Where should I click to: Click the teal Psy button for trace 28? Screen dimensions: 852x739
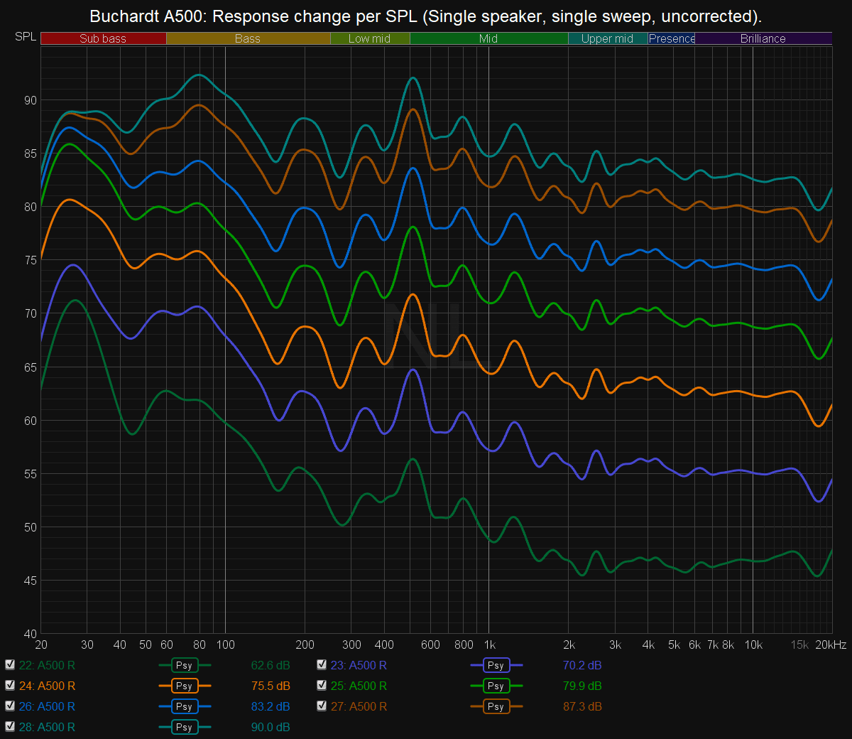[x=185, y=728]
